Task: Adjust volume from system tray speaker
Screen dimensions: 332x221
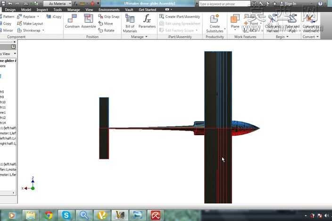Action: [x=326, y=215]
